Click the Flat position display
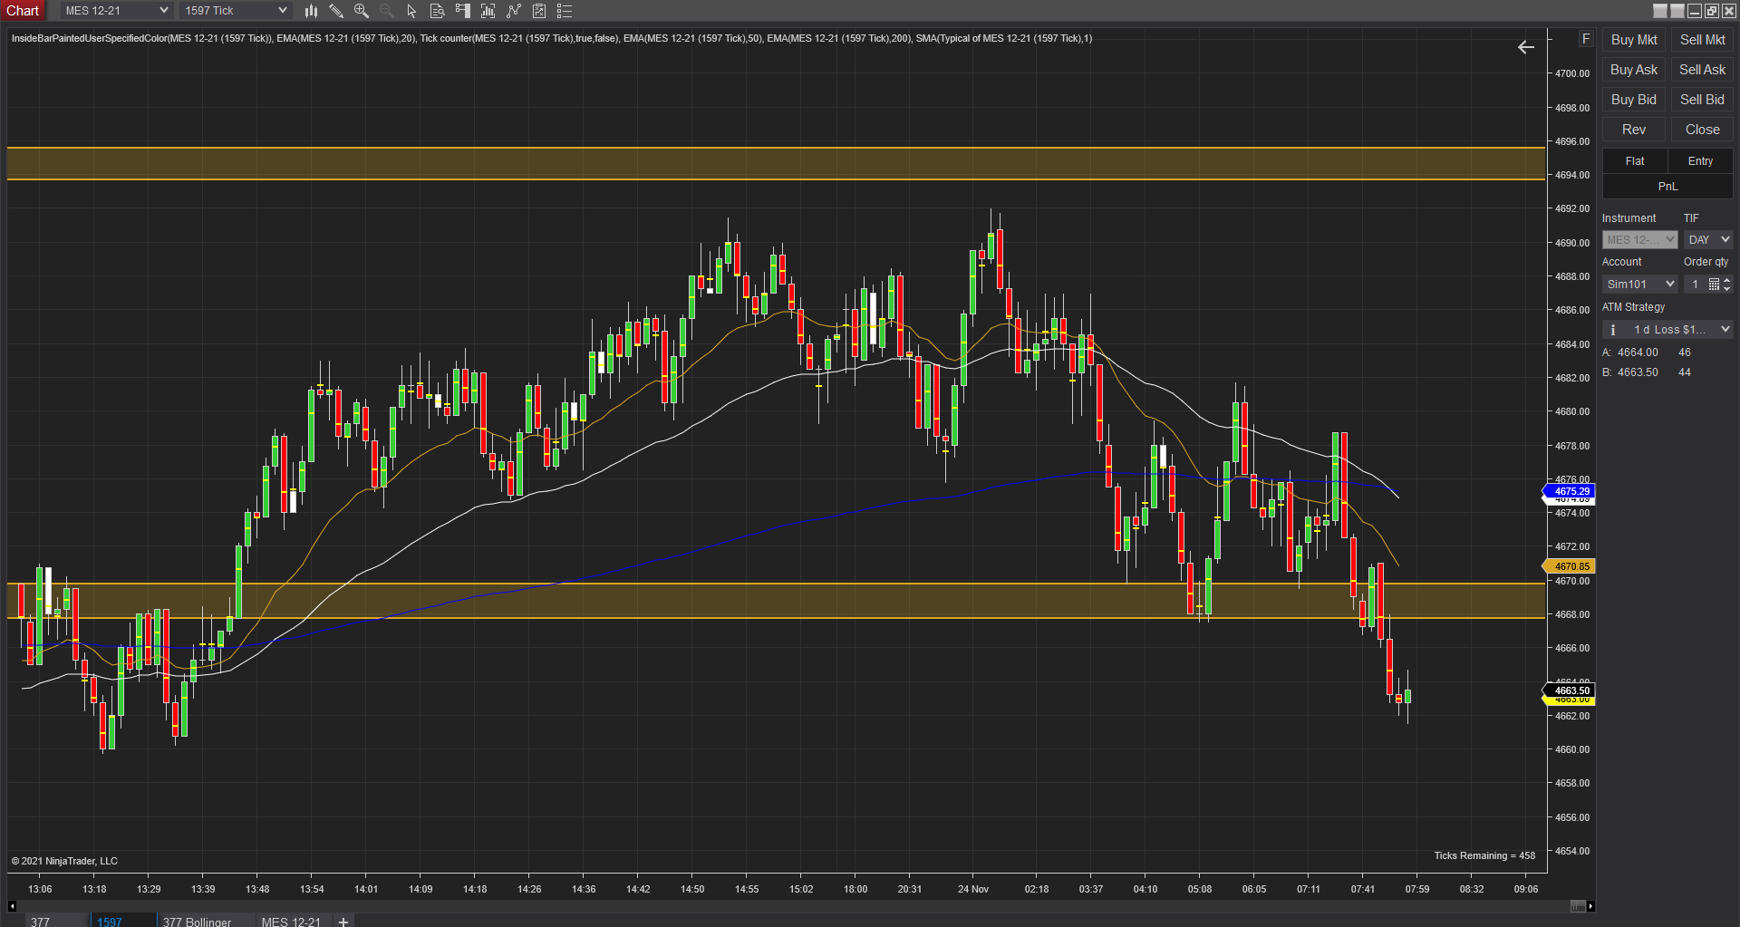 [x=1635, y=161]
